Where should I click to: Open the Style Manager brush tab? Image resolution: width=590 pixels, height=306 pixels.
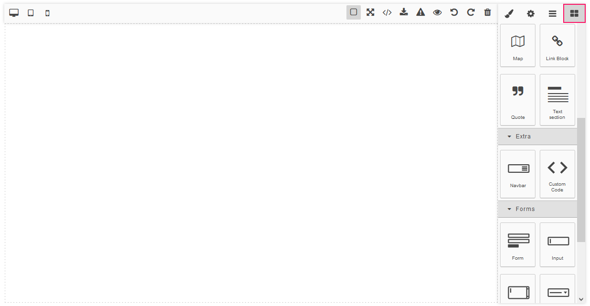pyautogui.click(x=509, y=13)
